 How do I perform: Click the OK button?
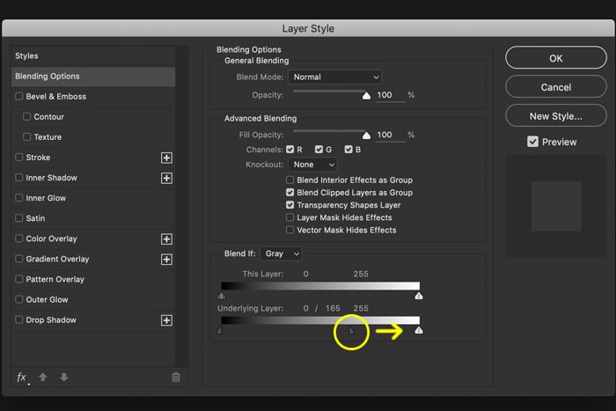click(x=556, y=58)
